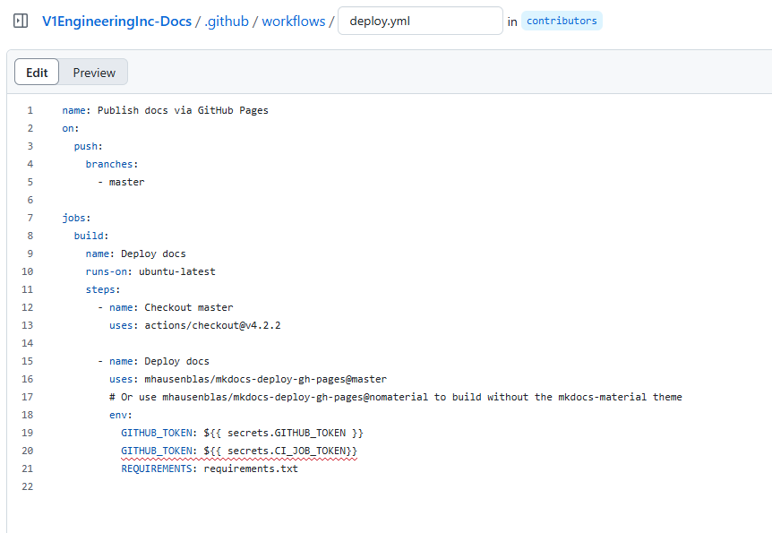Click line number 1 in gutter
Image resolution: width=772 pixels, height=533 pixels.
click(30, 110)
